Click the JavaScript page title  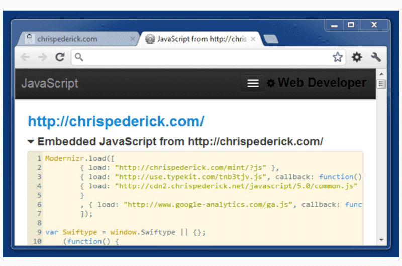click(50, 83)
